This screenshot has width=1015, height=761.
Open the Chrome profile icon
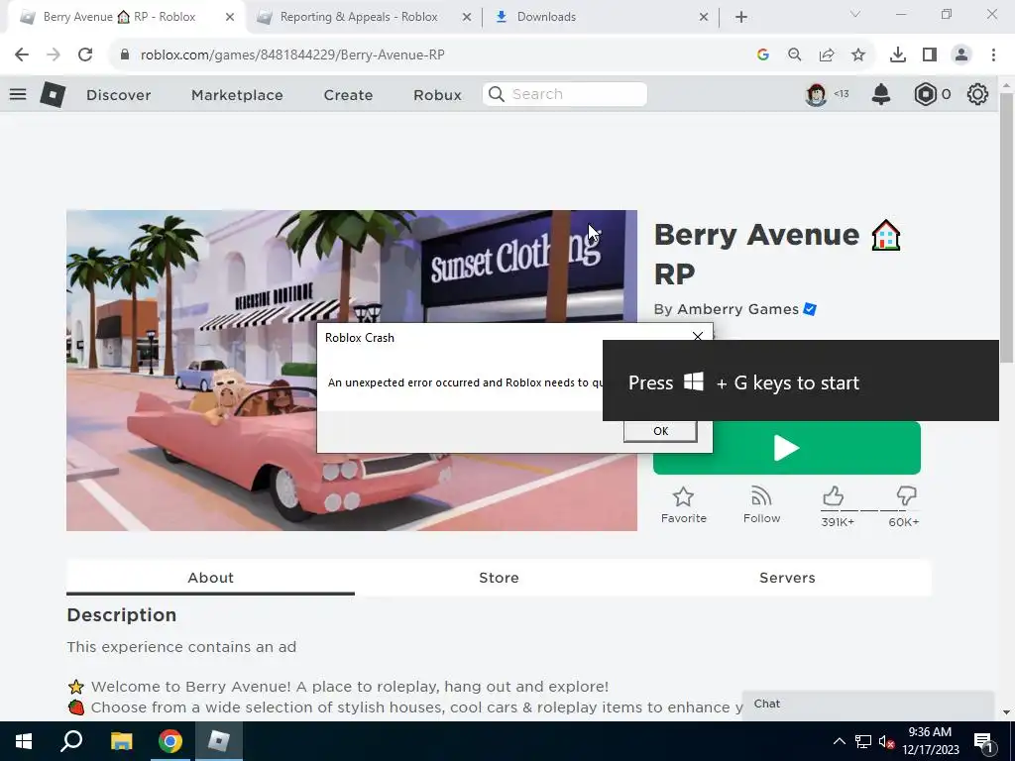(x=961, y=55)
